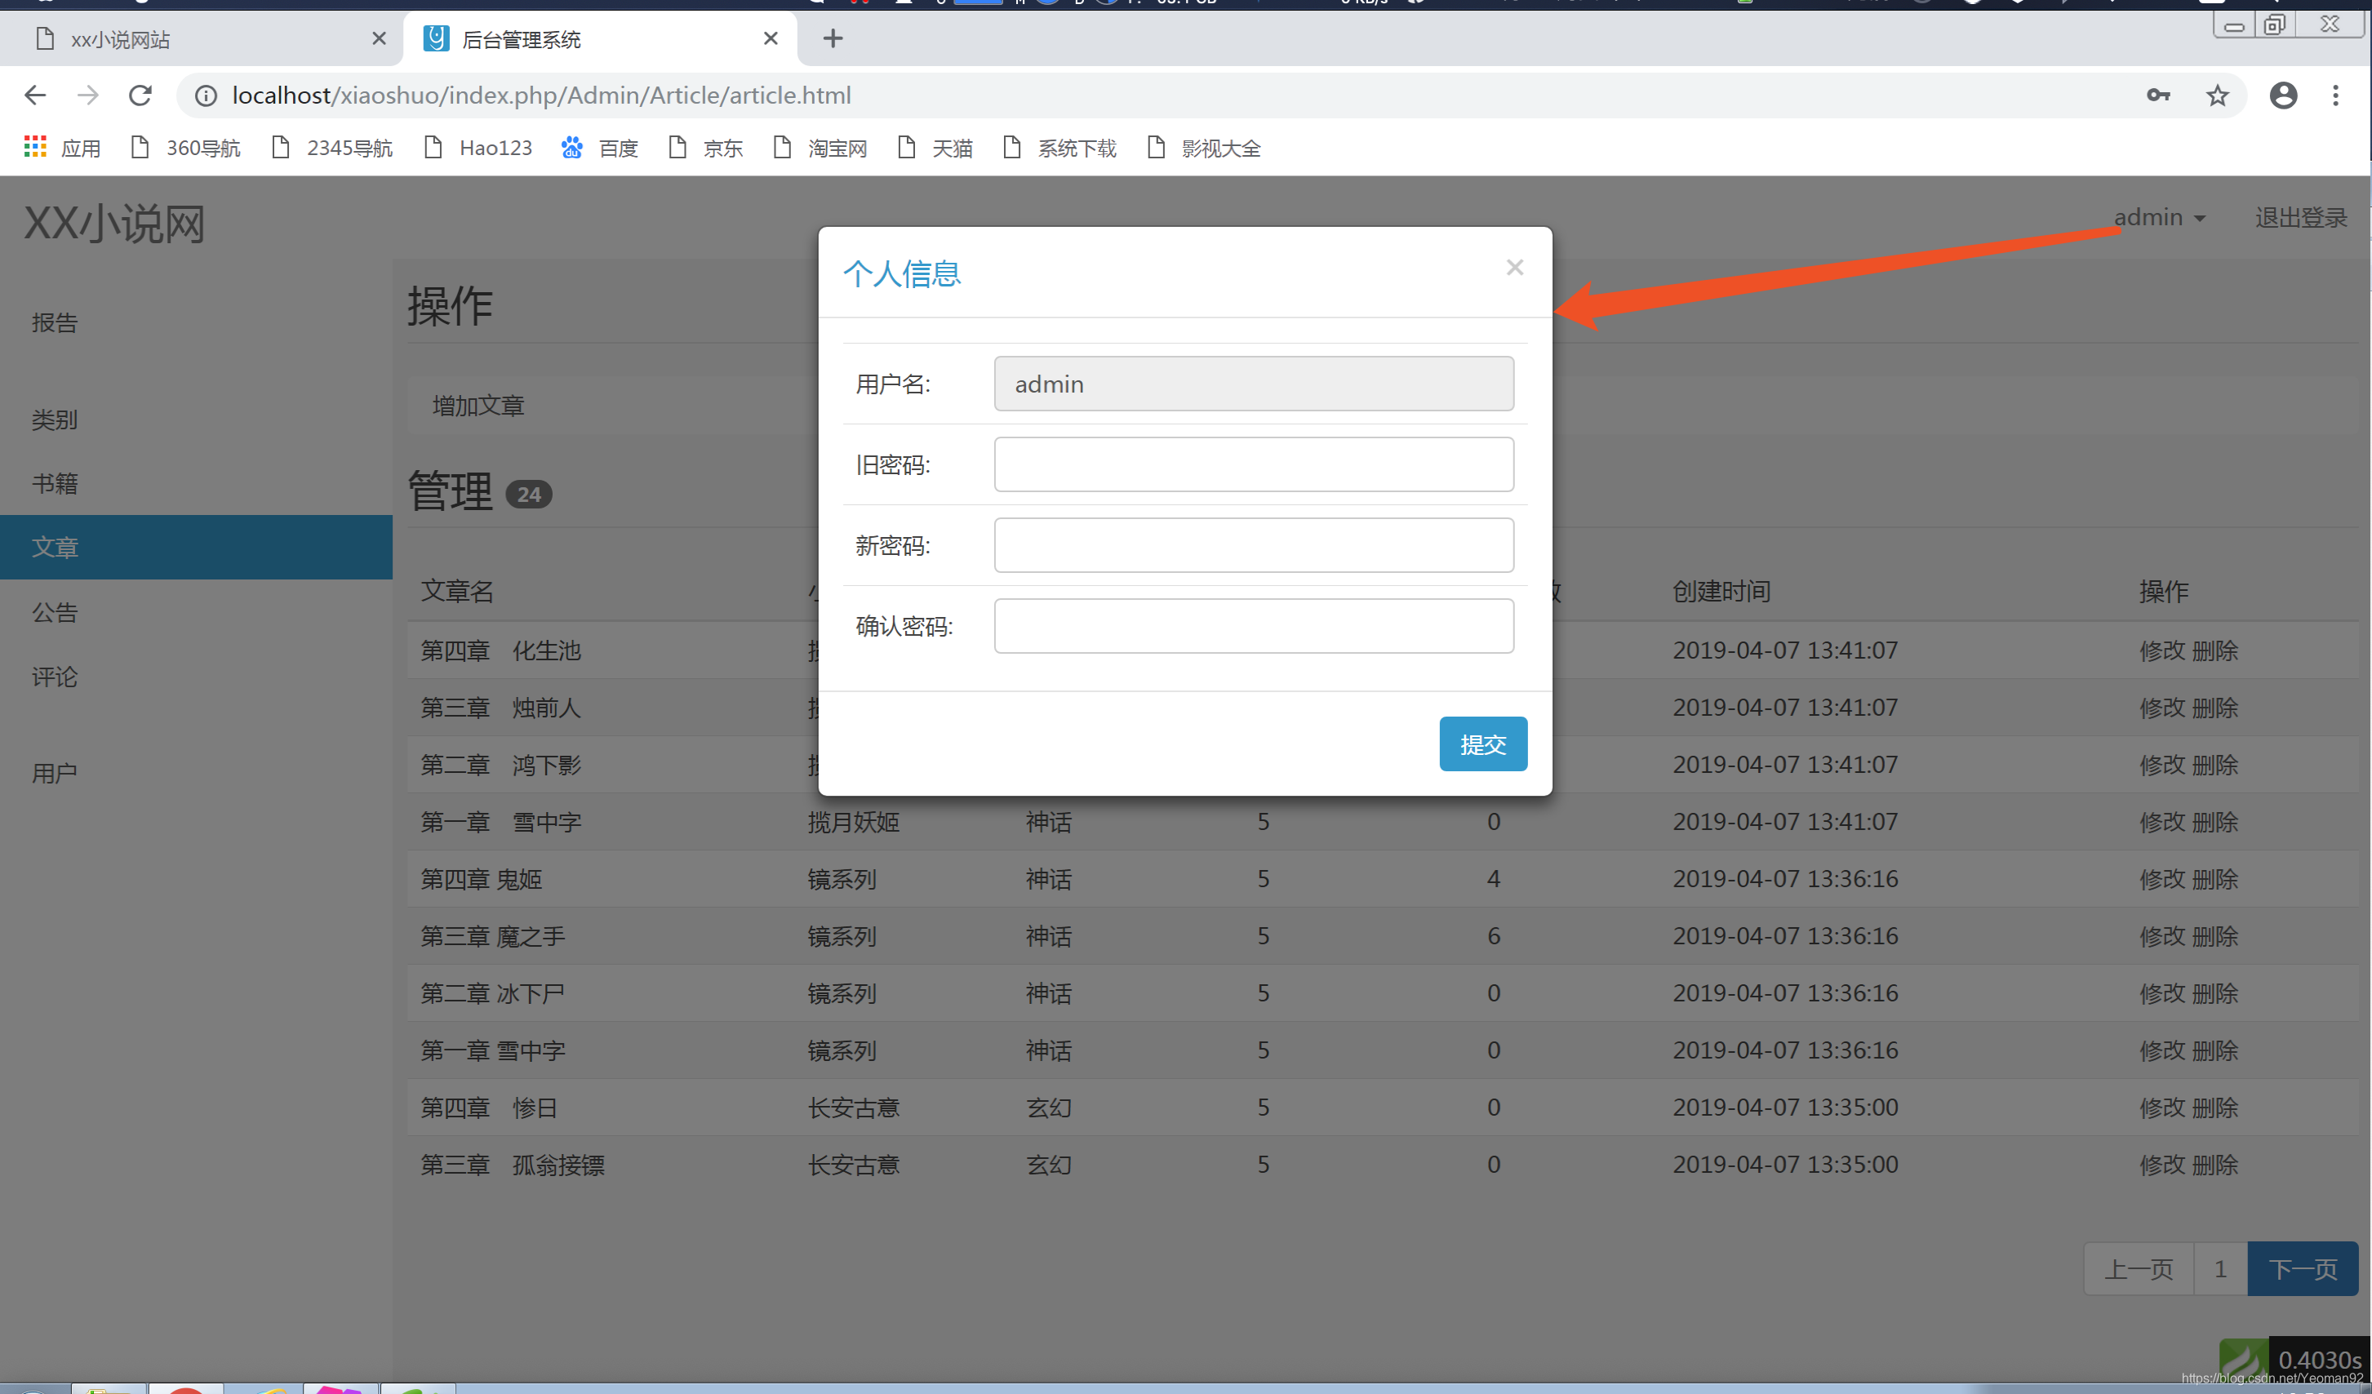
Task: Close the xx小说网站 tab
Action: 380,38
